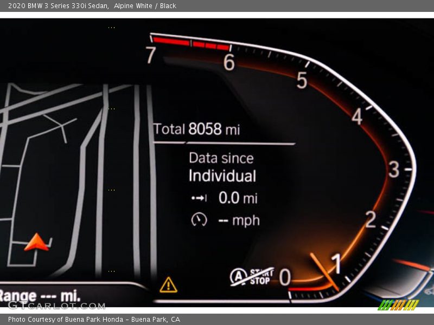Viewport: 434px width, 325px height.
Task: Click the 'Alpine White / Black' caption text
Action: pyautogui.click(x=145, y=6)
